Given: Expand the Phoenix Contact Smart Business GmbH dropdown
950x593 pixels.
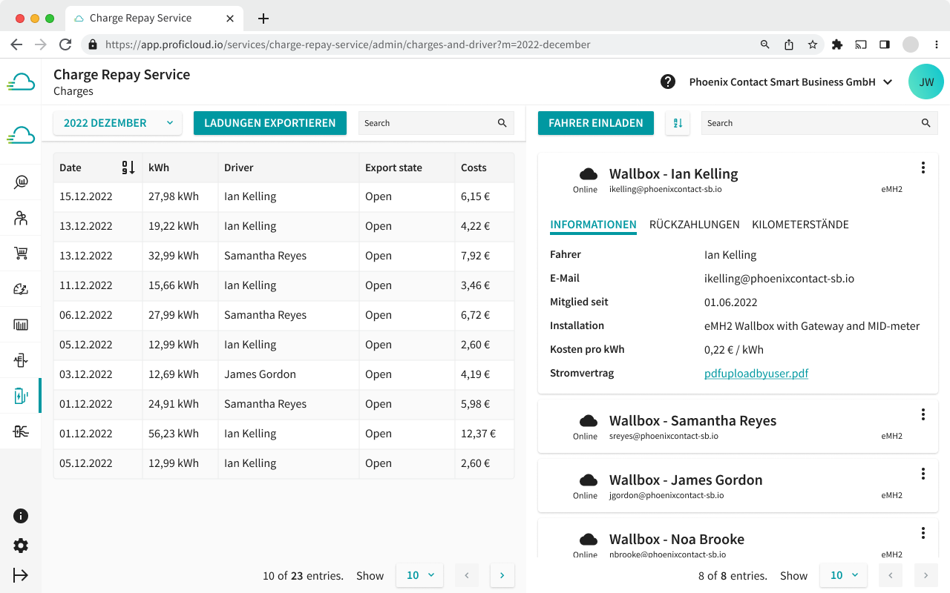Looking at the screenshot, I should 790,82.
